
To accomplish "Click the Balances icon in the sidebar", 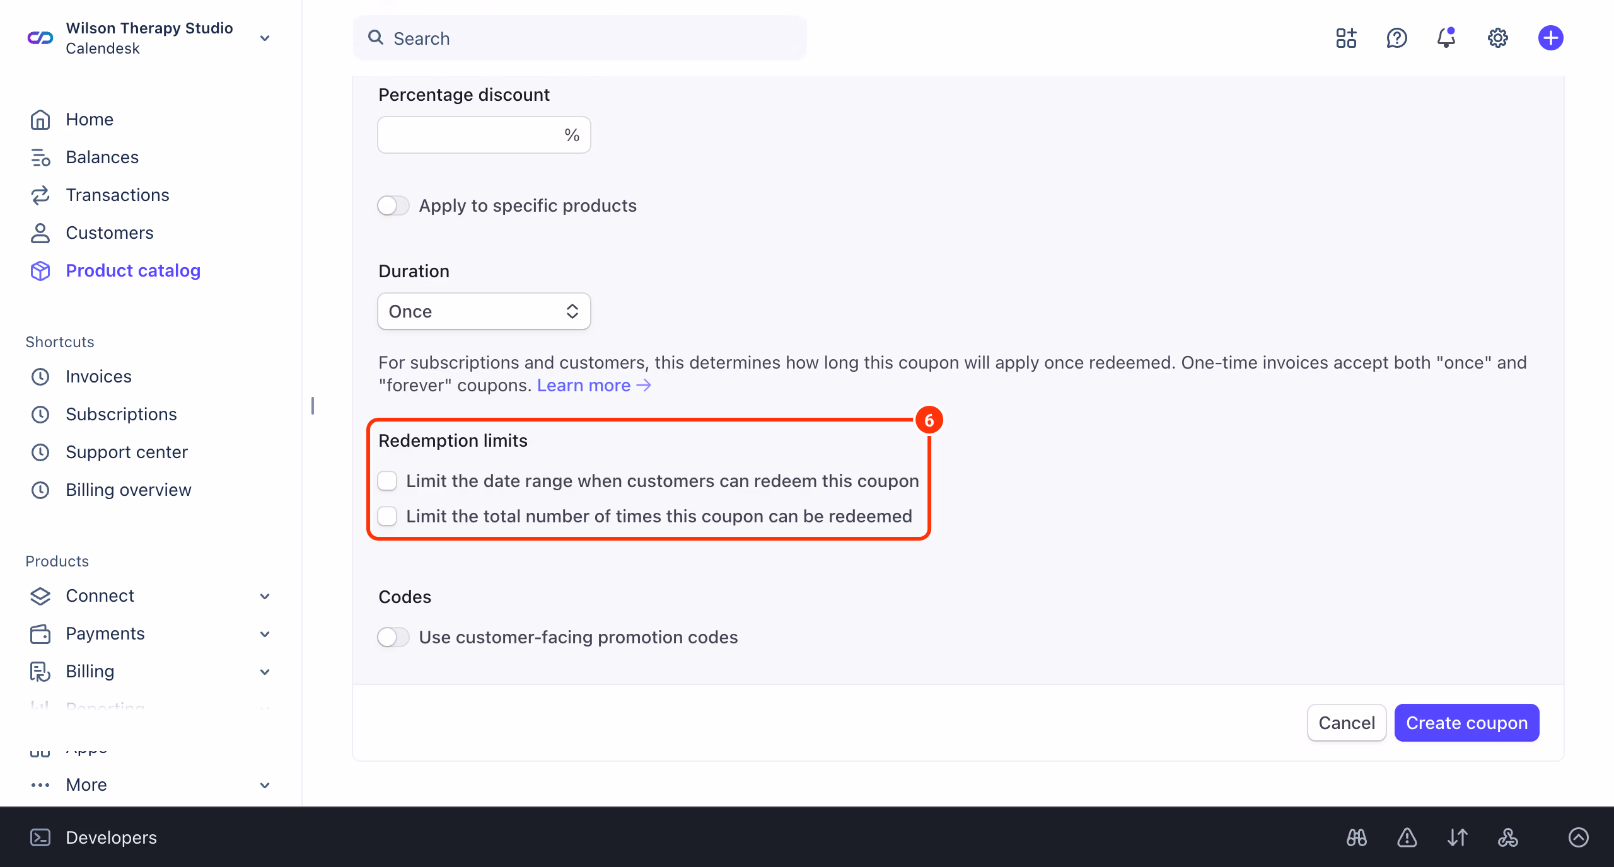I will [40, 158].
